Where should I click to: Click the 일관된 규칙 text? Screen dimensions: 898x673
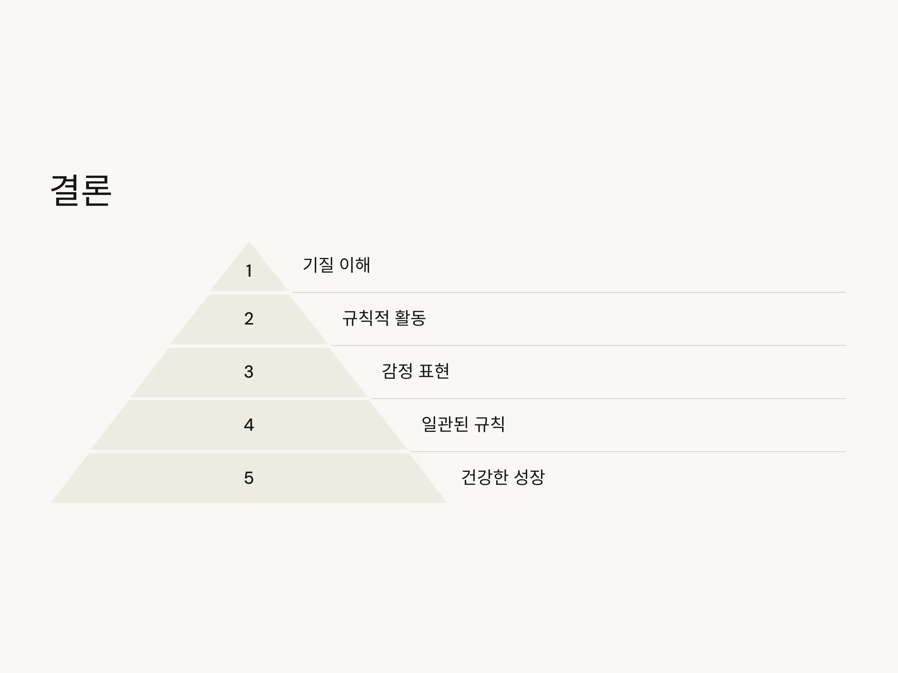(463, 424)
